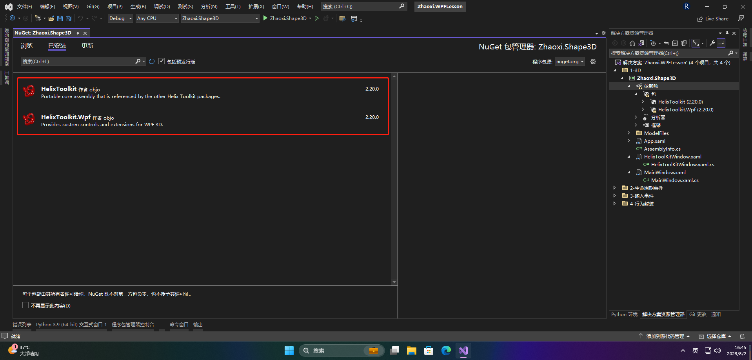Click the collapse all icon in Solution Explorer
The width and height of the screenshot is (752, 360).
[x=675, y=43]
